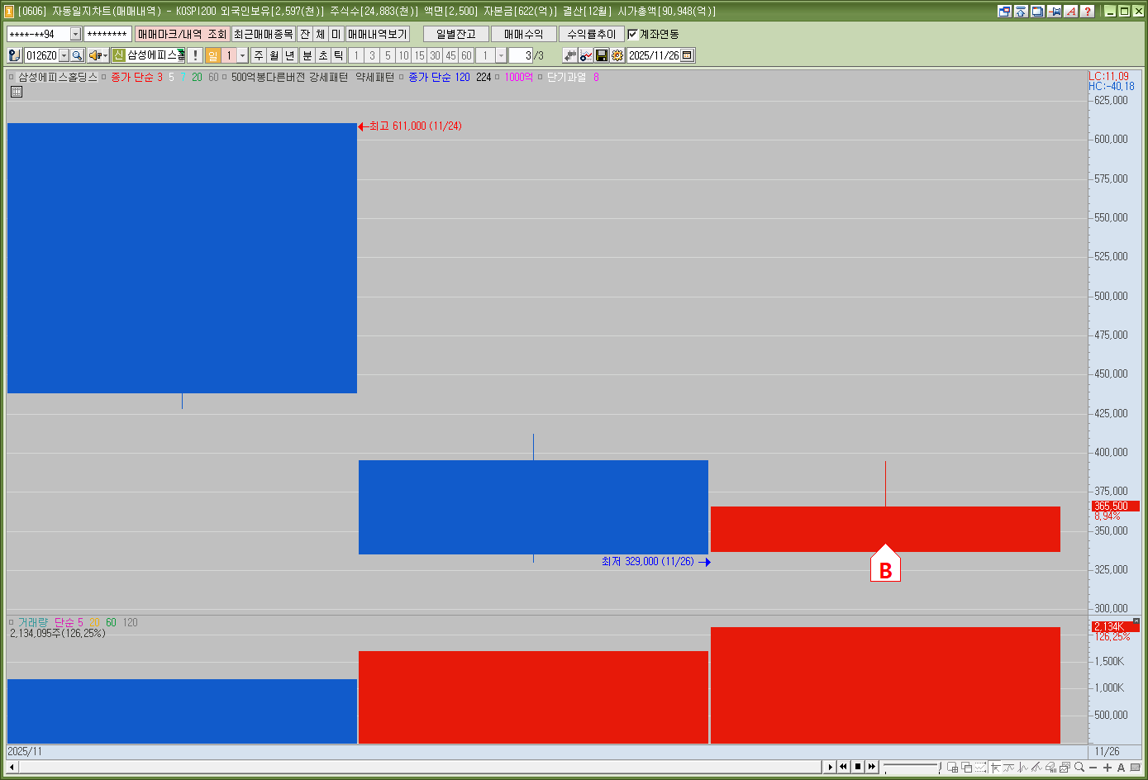The height and width of the screenshot is (780, 1148).
Task: Click the stop button on bottom bar
Action: tap(858, 767)
